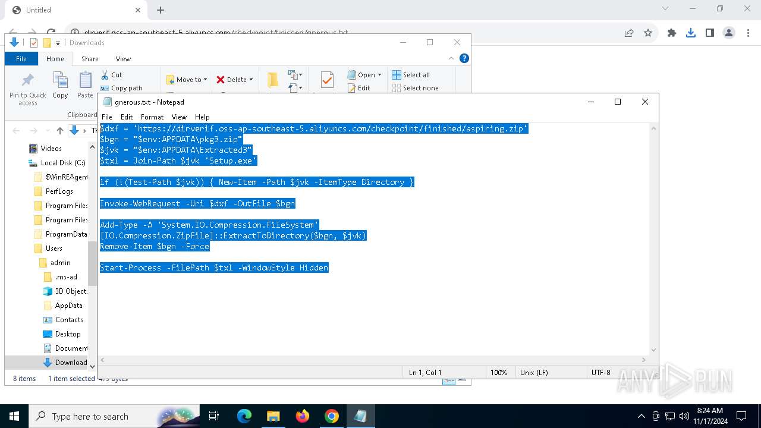761x428 pixels.
Task: Select Desktop folder in tree
Action: 68,334
